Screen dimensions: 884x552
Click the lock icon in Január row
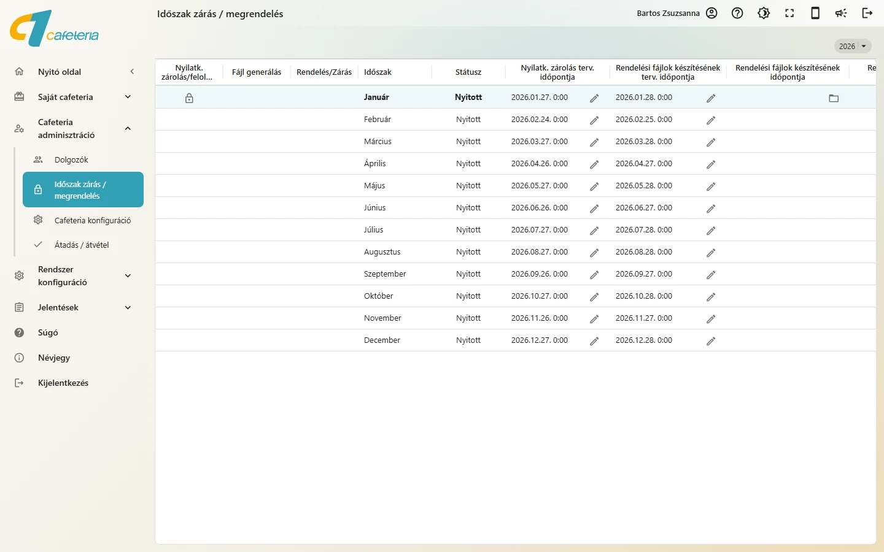pos(189,98)
